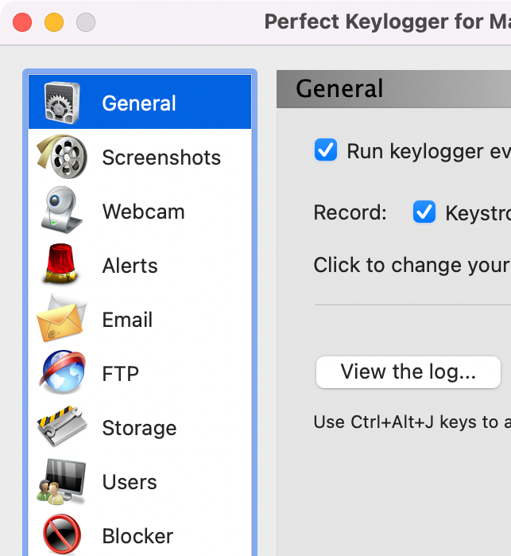
Task: Open the Email envelope icon
Action: click(x=62, y=318)
